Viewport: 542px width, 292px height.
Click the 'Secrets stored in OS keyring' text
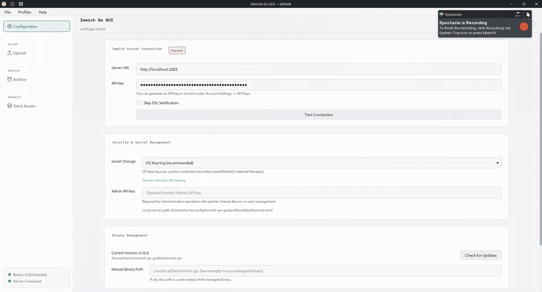pos(164,180)
